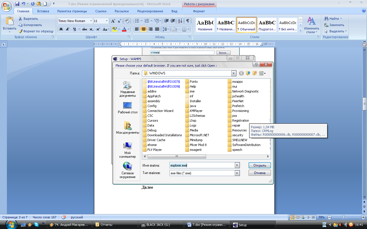Save the document from the quick access toolbar
Image resolution: width=367 pixels, height=229 pixels.
[17, 4]
